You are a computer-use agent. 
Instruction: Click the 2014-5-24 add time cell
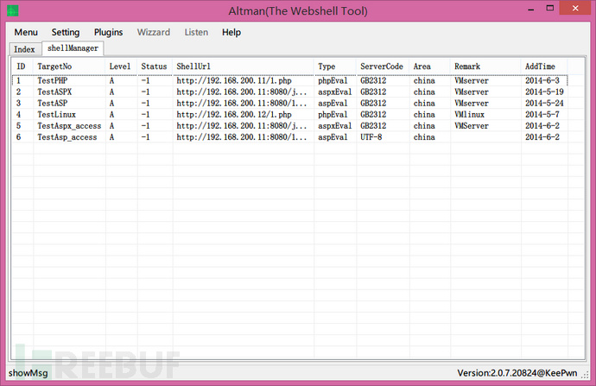pyautogui.click(x=544, y=104)
